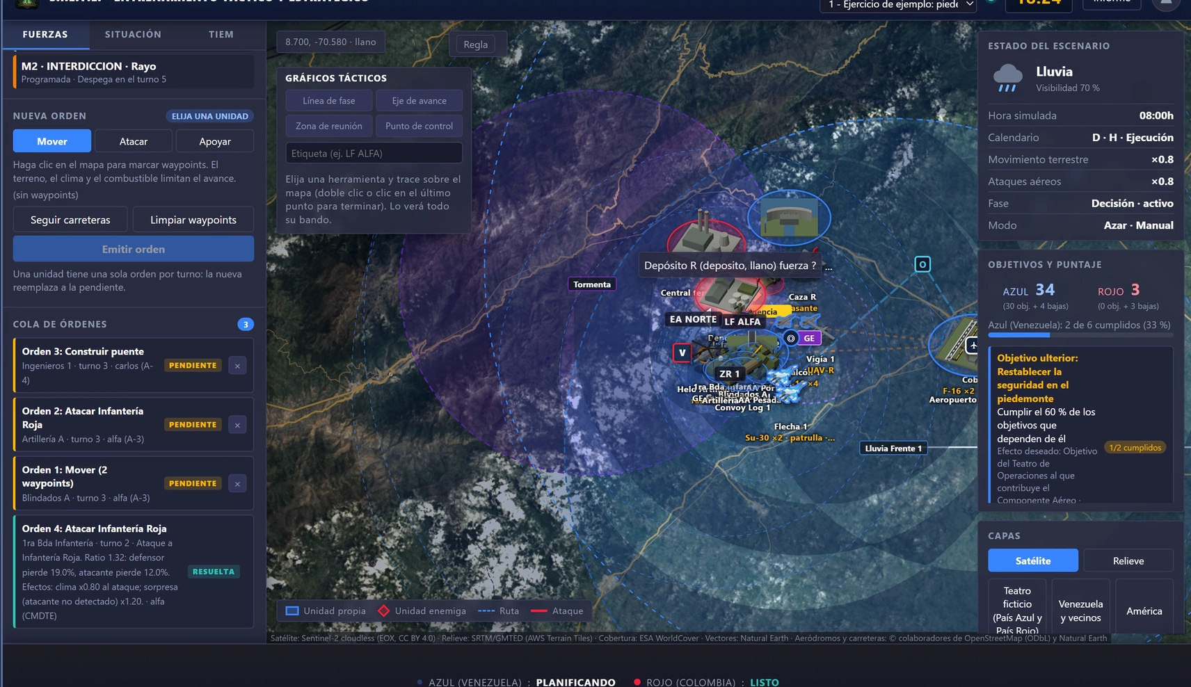Click Limpiar waypoints button
The width and height of the screenshot is (1191, 687).
(x=193, y=220)
